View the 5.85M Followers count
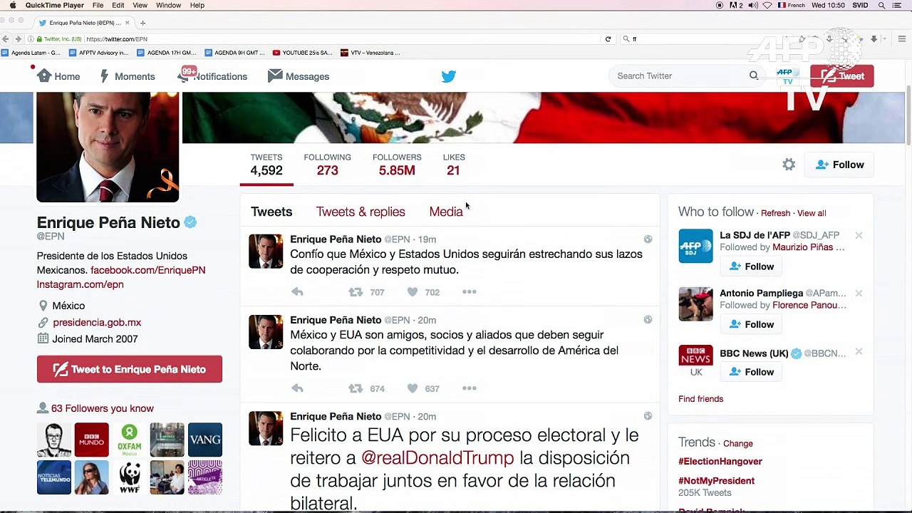Screen dimensions: 912x513 coord(397,165)
